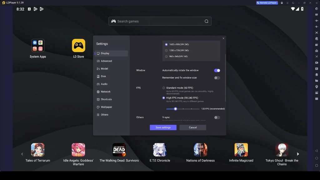Open the shared folder icon
Image resolution: width=320 pixels, height=180 pixels.
[317, 81]
